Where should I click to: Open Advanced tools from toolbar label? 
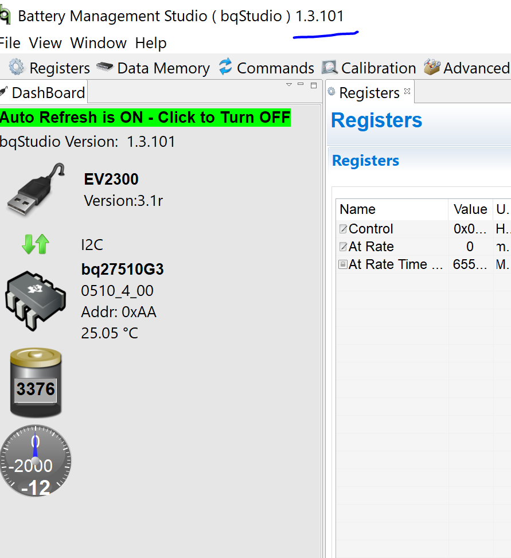point(477,68)
